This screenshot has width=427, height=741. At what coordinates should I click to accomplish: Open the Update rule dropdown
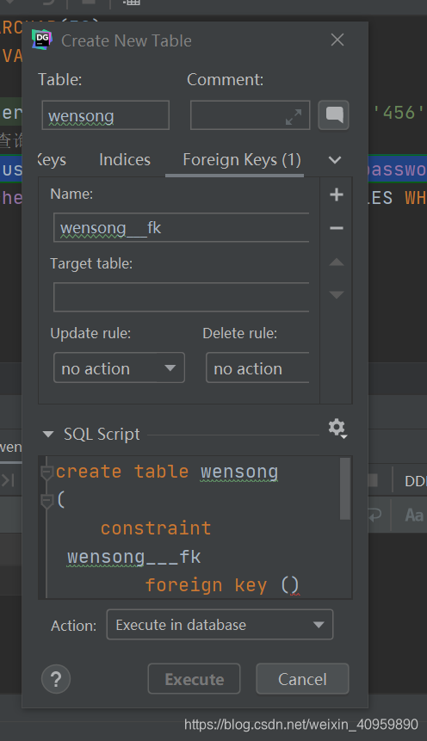click(119, 367)
